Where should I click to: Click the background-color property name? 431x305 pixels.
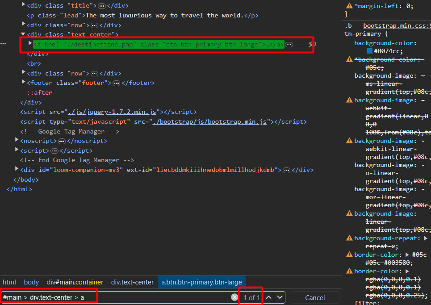pyautogui.click(x=384, y=43)
